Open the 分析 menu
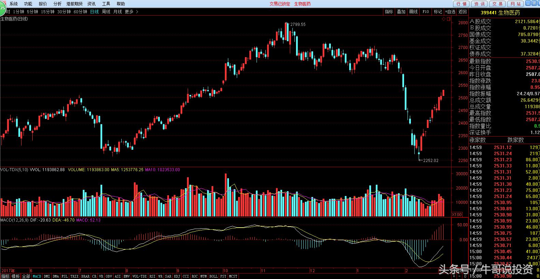 57,4
